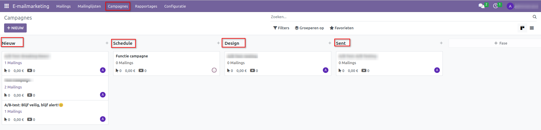Open the Mailings menu
Image resolution: width=541 pixels, height=130 pixels.
(x=63, y=6)
